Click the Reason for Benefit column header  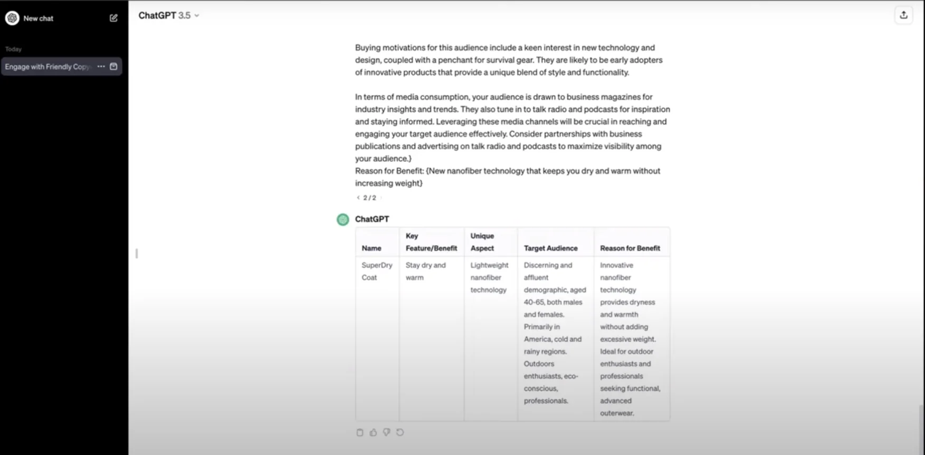[x=630, y=248]
